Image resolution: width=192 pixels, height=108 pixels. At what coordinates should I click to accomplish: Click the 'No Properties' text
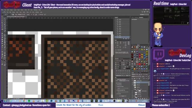pyautogui.click(x=134, y=19)
